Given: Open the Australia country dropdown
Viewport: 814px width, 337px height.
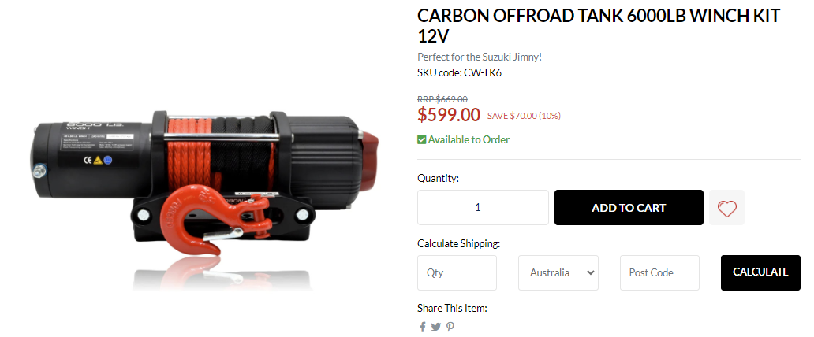Looking at the screenshot, I should (558, 272).
